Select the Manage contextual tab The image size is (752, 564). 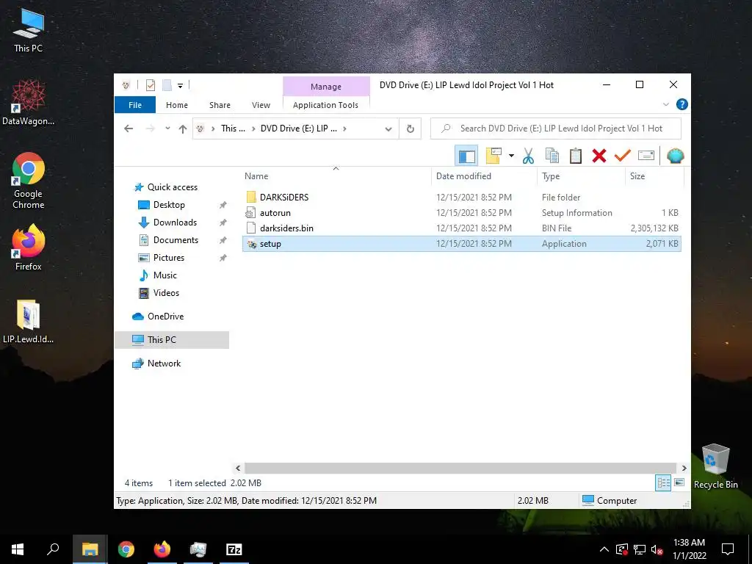[x=326, y=87]
